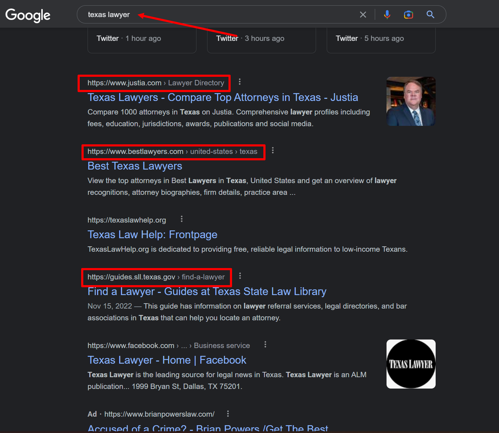Start voice search with microphone icon
The width and height of the screenshot is (499, 433).
387,15
